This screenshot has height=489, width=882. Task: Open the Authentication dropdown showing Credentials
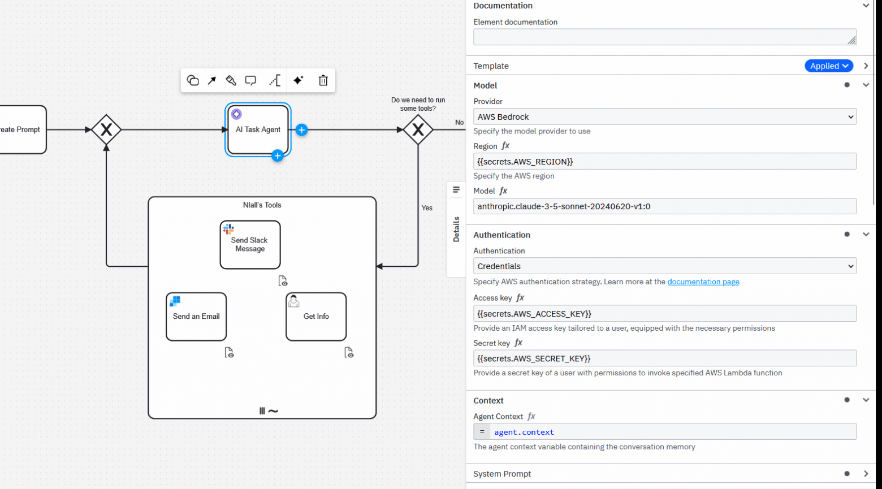665,266
